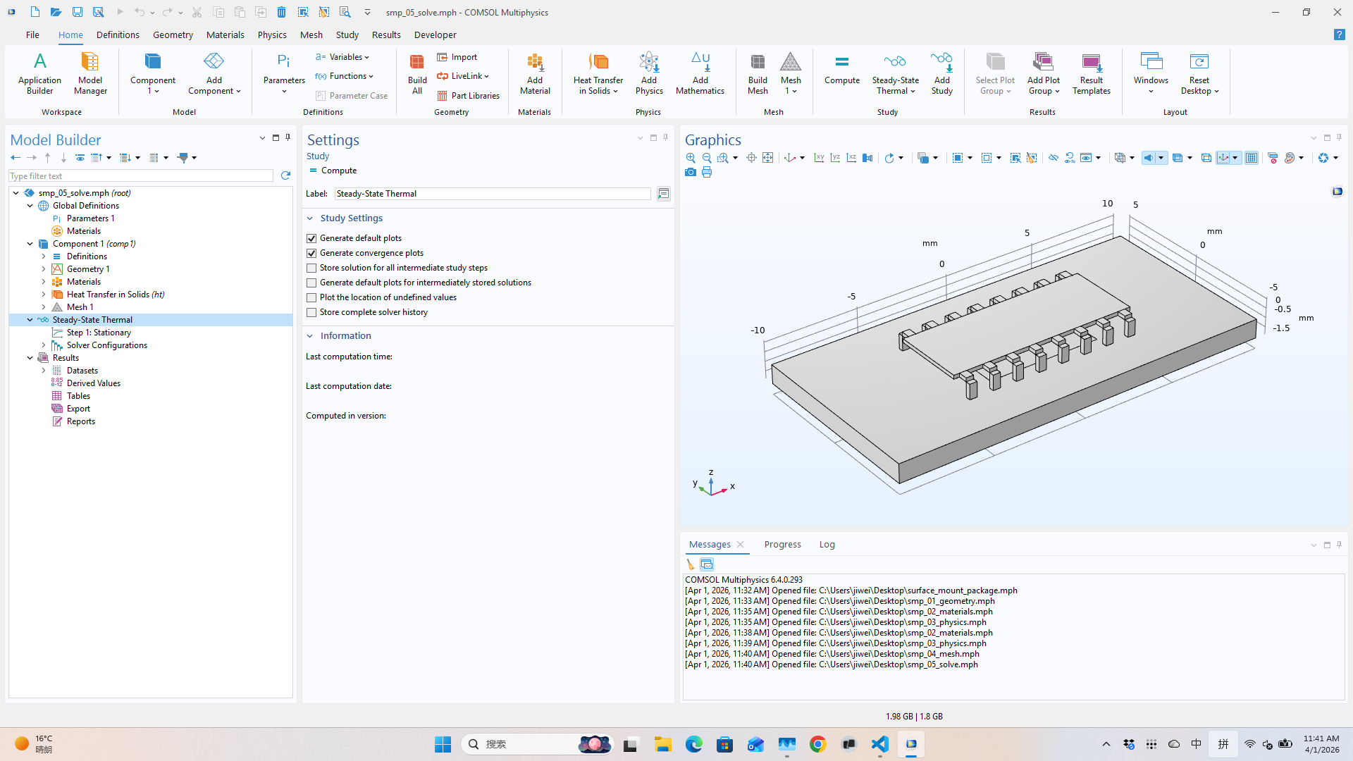Viewport: 1353px width, 761px height.
Task: Click the Add Material button
Action: pyautogui.click(x=535, y=73)
